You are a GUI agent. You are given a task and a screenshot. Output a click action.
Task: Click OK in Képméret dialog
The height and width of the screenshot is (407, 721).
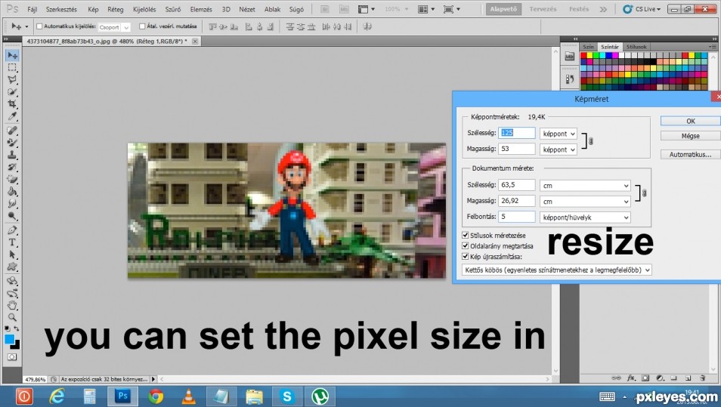point(691,121)
